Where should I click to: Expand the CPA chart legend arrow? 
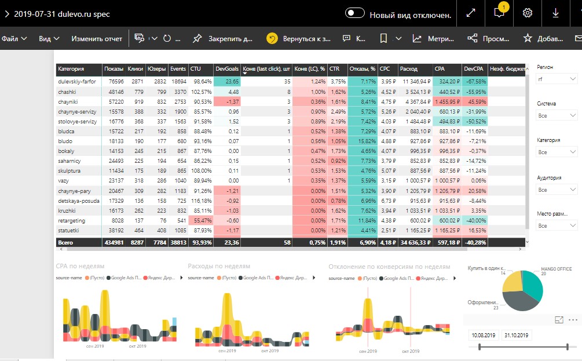[x=181, y=278]
